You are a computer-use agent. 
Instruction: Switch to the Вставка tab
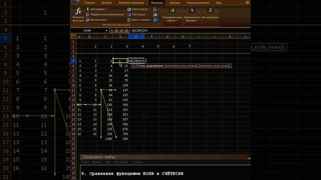pos(107,2)
